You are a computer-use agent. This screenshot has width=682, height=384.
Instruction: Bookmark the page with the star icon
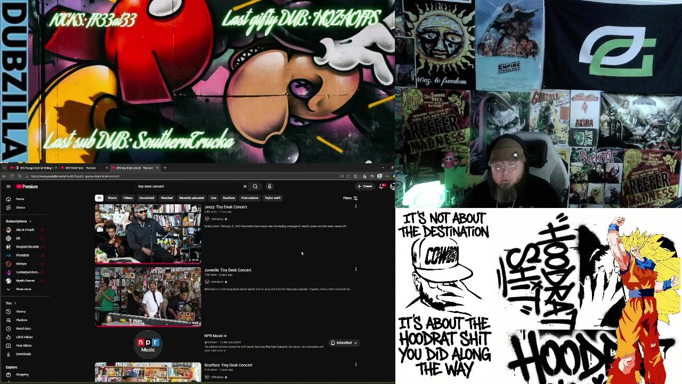[x=348, y=177]
